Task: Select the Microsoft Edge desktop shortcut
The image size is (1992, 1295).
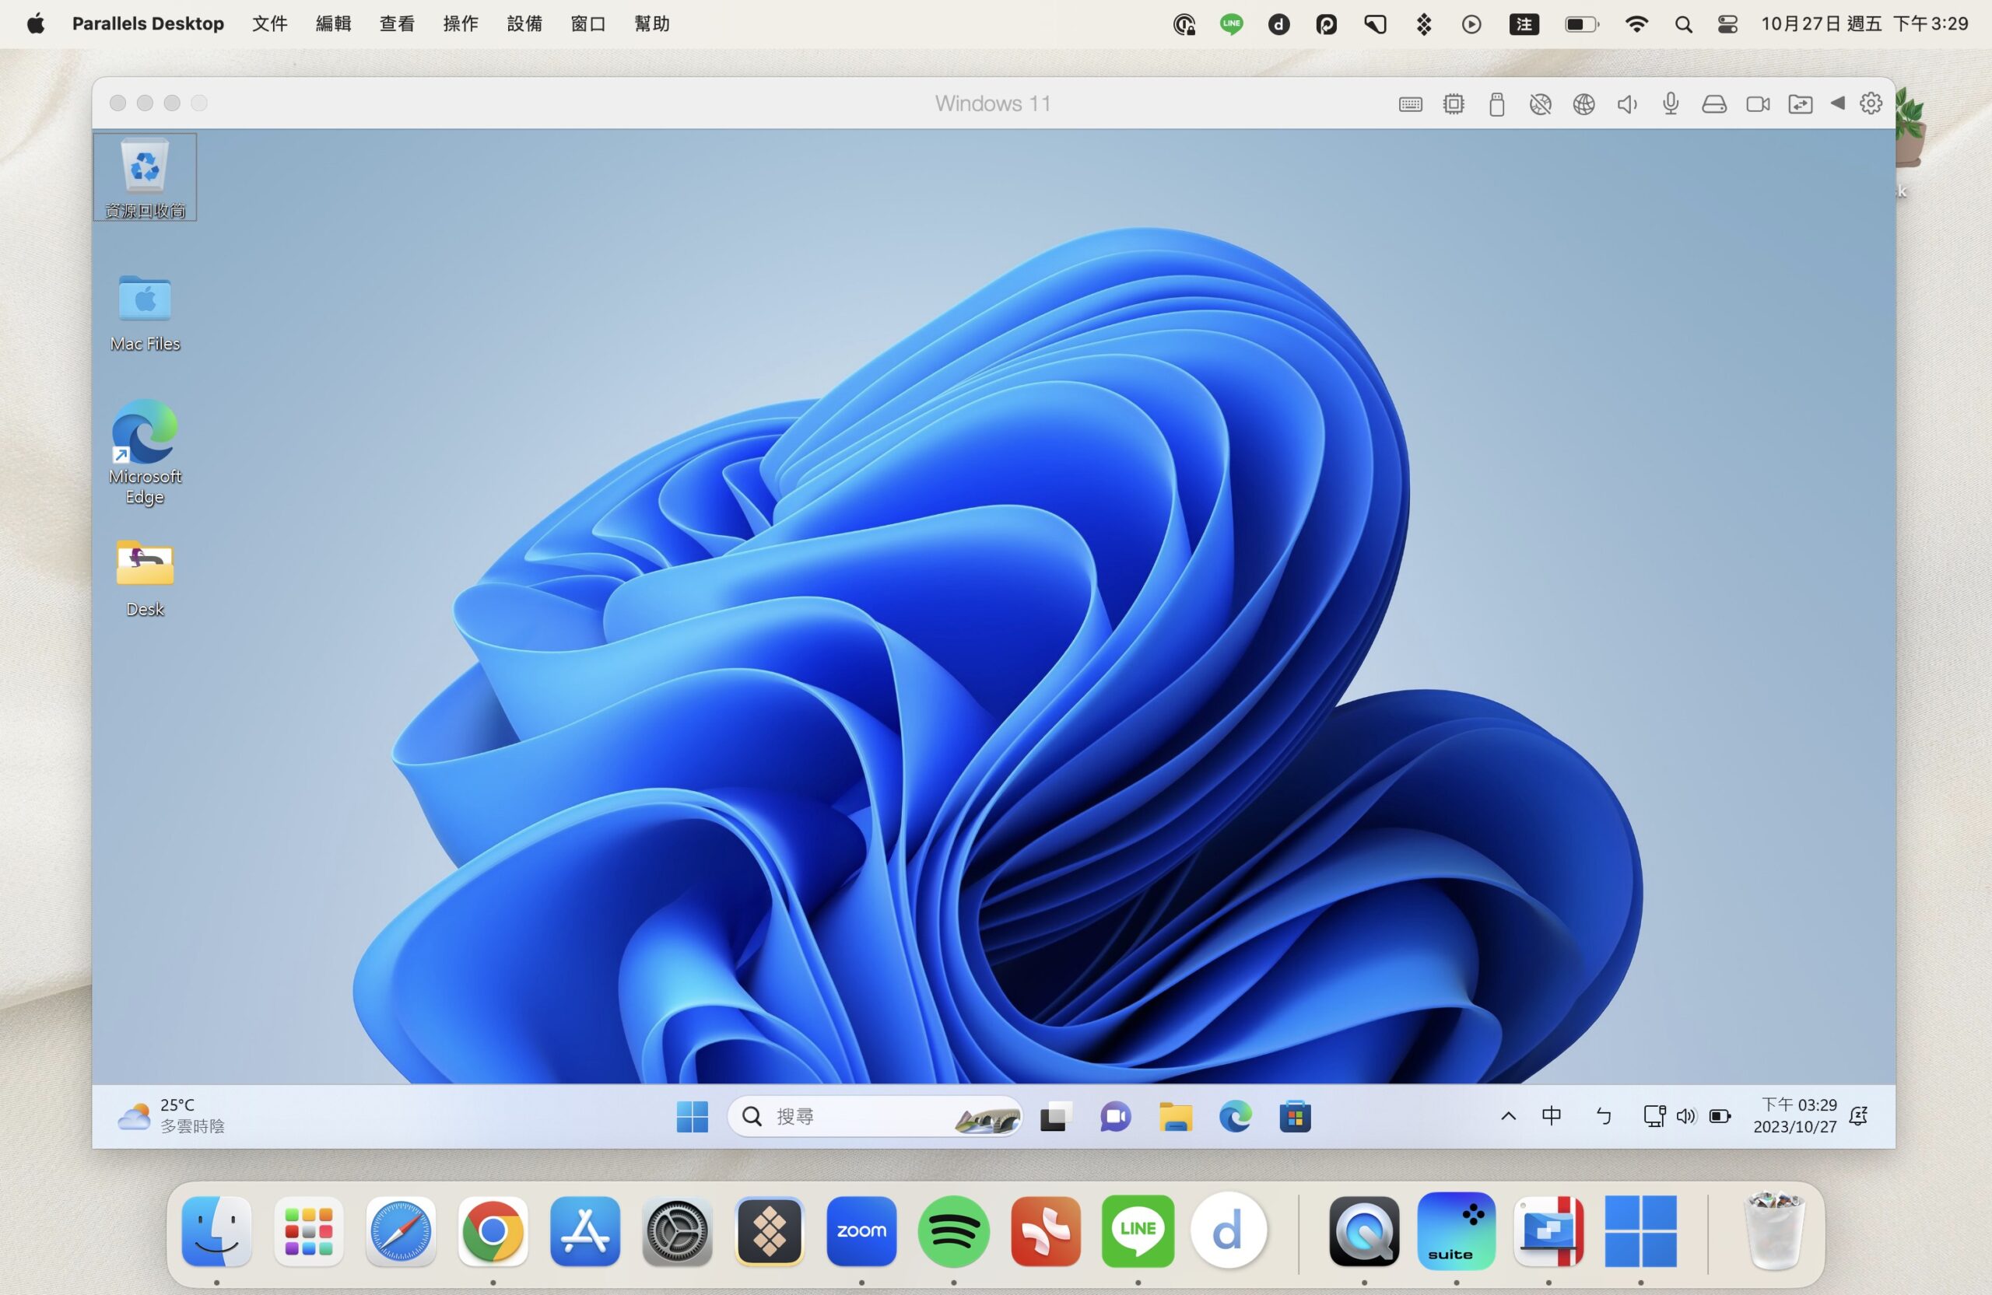Action: [x=145, y=452]
